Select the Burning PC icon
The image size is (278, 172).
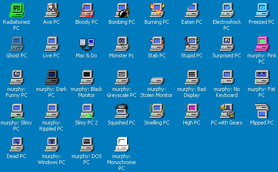click(157, 10)
